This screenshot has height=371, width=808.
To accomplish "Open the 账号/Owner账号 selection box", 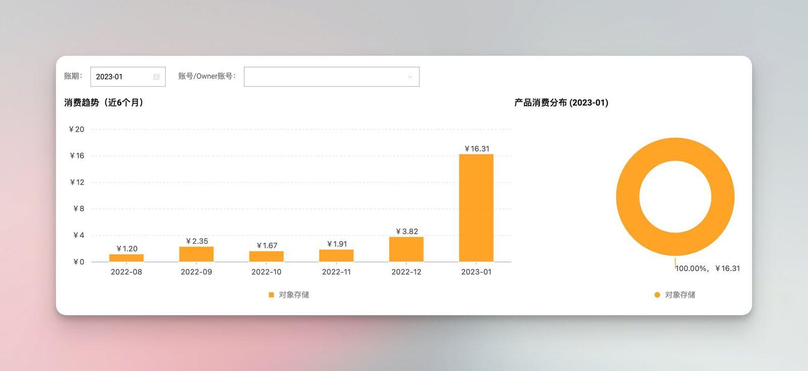I will (x=332, y=77).
